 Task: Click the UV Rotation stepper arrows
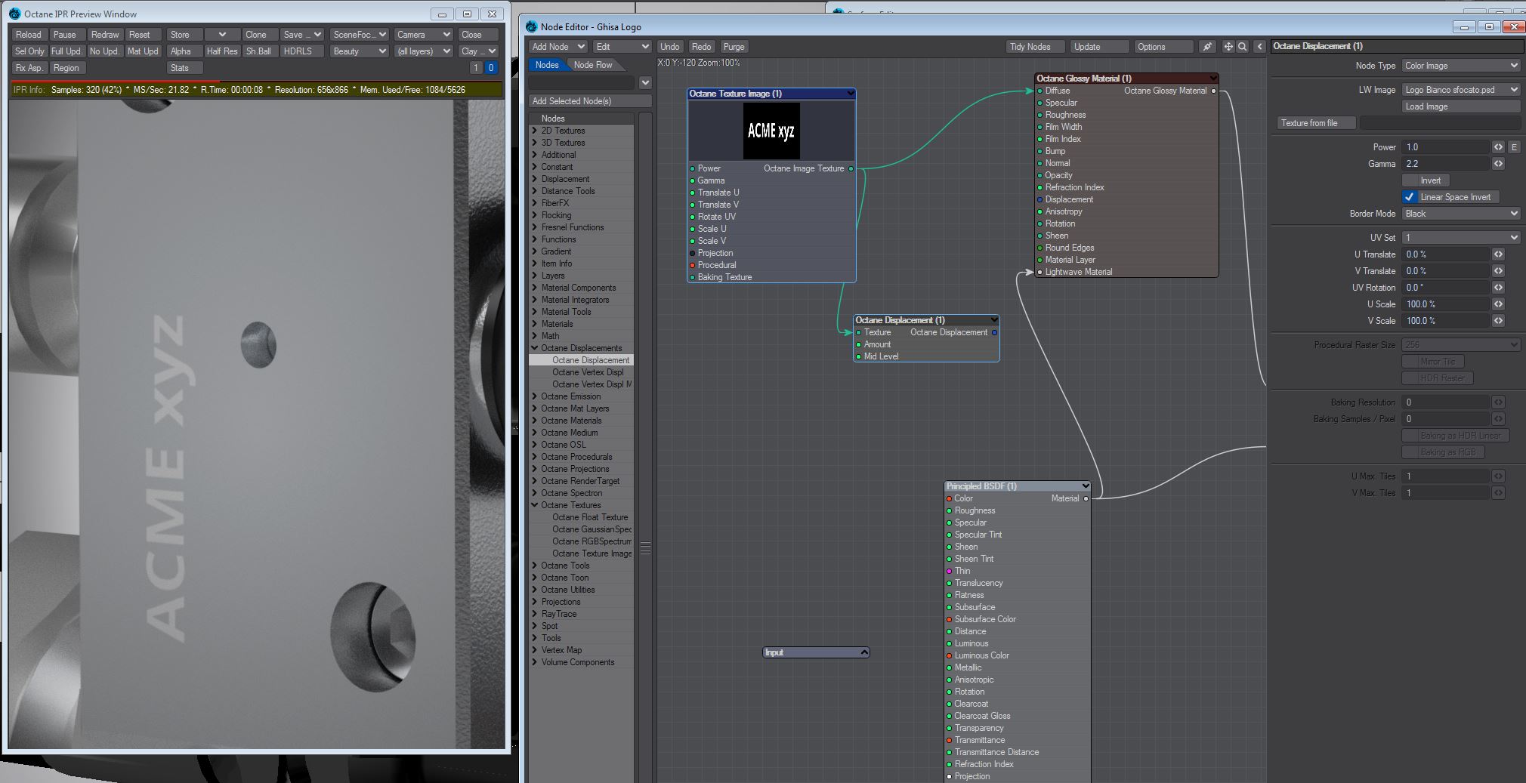(1499, 288)
